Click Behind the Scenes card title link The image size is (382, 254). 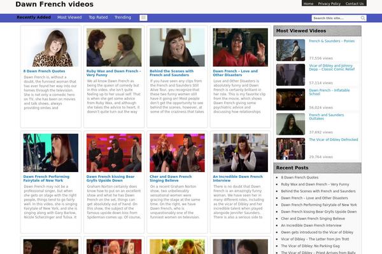click(171, 73)
